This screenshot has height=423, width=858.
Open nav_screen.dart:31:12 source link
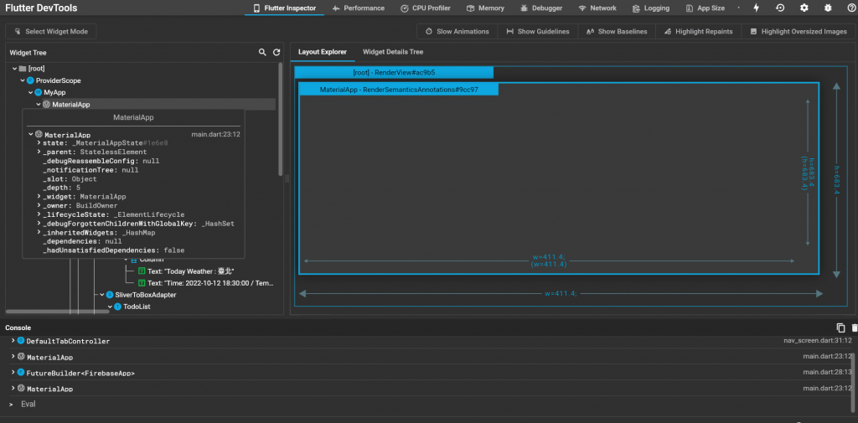click(x=818, y=340)
